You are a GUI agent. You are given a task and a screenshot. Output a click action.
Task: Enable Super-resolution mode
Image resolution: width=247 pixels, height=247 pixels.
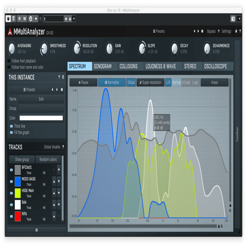pos(150,82)
